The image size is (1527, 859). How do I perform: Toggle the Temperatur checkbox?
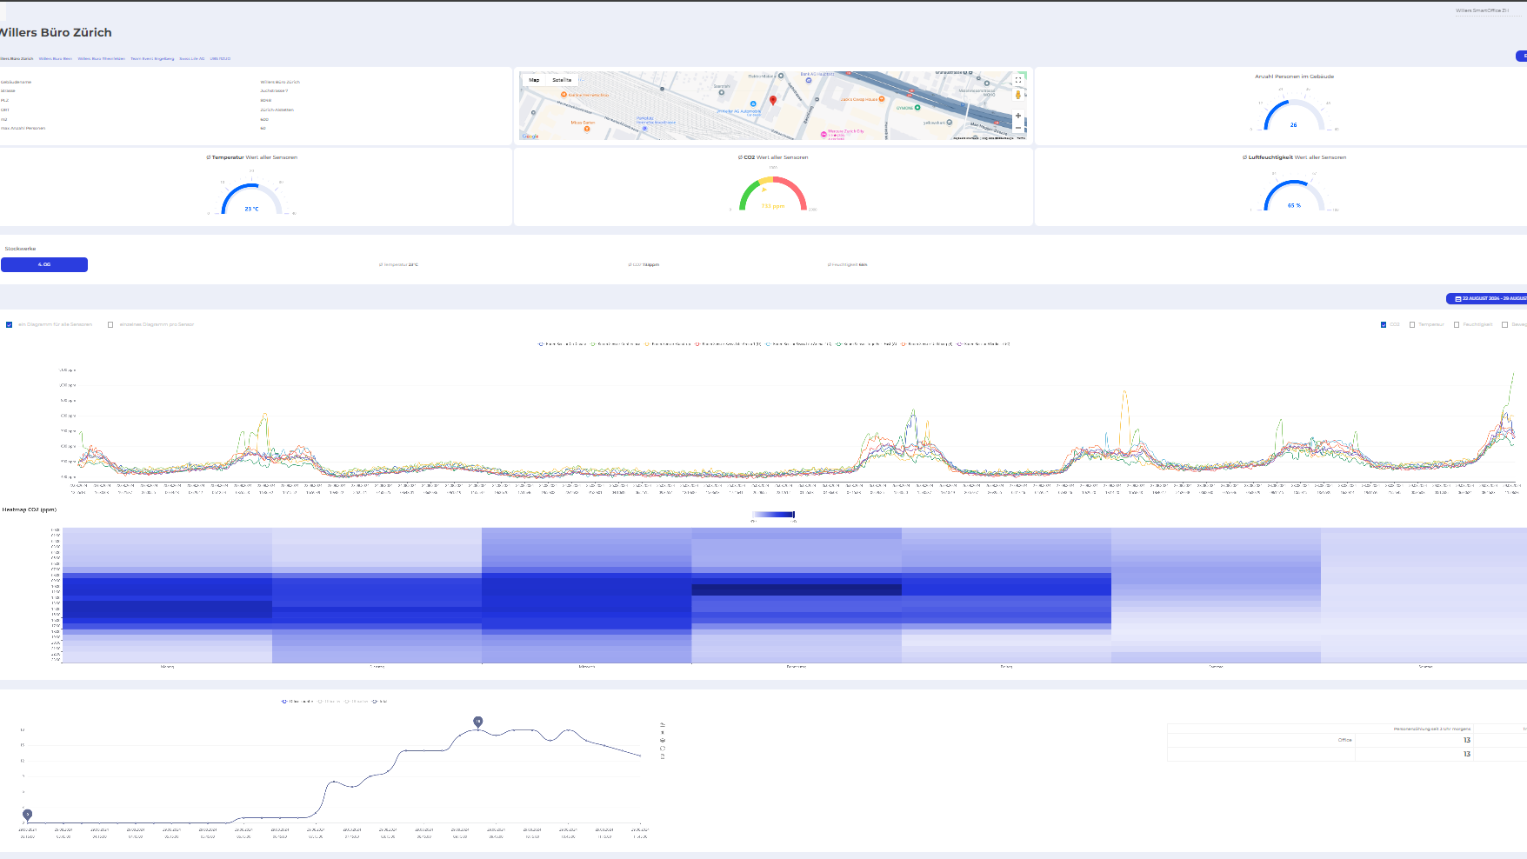point(1412,324)
